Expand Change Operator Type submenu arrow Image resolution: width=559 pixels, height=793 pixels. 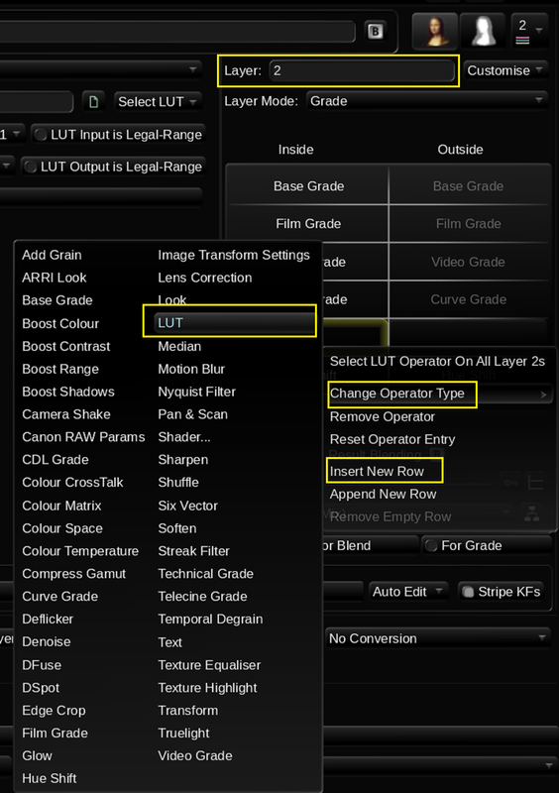point(543,394)
